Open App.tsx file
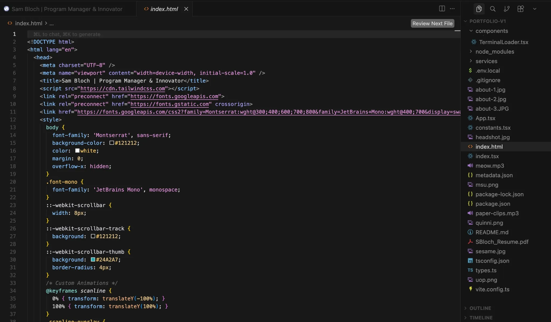 485,118
